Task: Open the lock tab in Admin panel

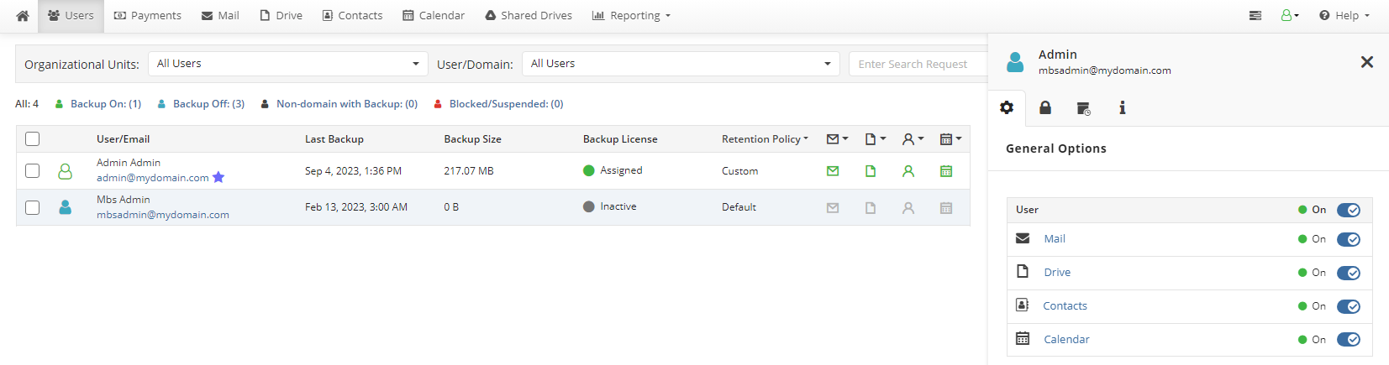Action: 1045,107
